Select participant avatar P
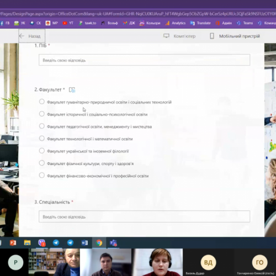The width and height of the screenshot is (276, 276). tap(15, 262)
